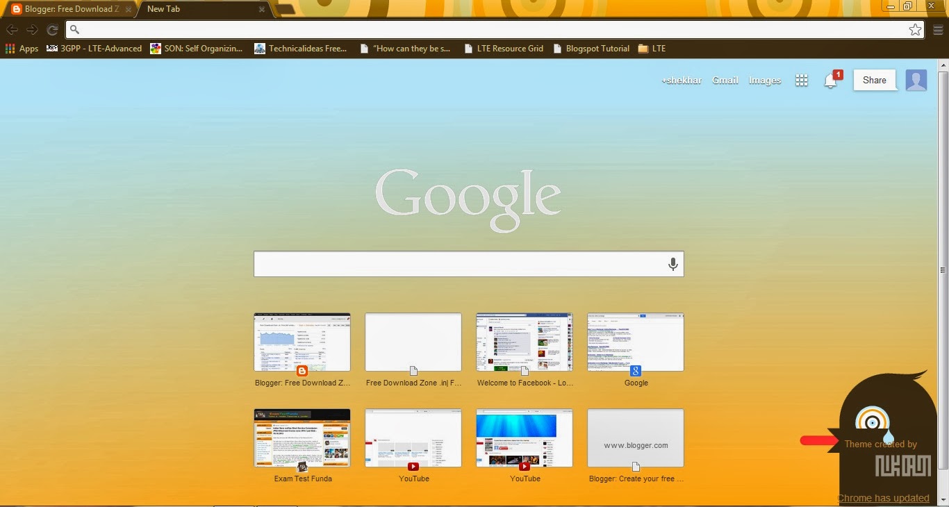Start voice search with the microphone icon

tap(672, 264)
